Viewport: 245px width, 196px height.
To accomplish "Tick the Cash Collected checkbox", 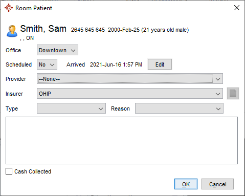I will point(9,171).
